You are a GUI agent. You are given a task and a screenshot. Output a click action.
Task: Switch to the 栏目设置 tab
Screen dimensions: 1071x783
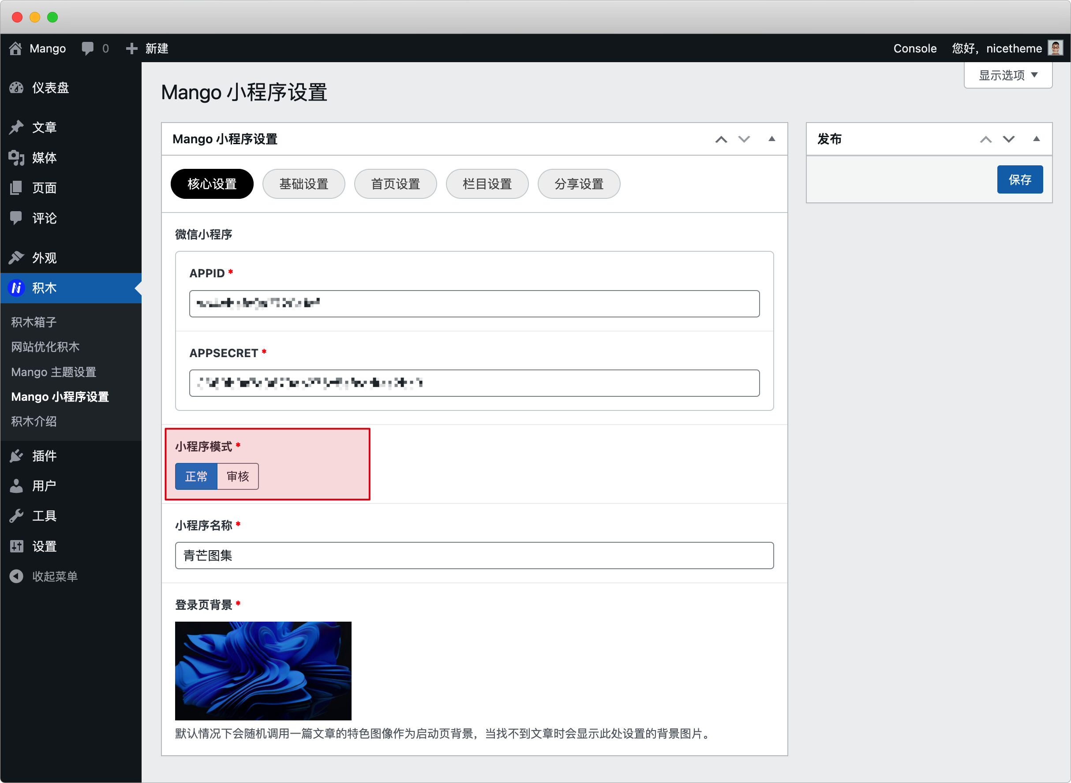(x=487, y=184)
